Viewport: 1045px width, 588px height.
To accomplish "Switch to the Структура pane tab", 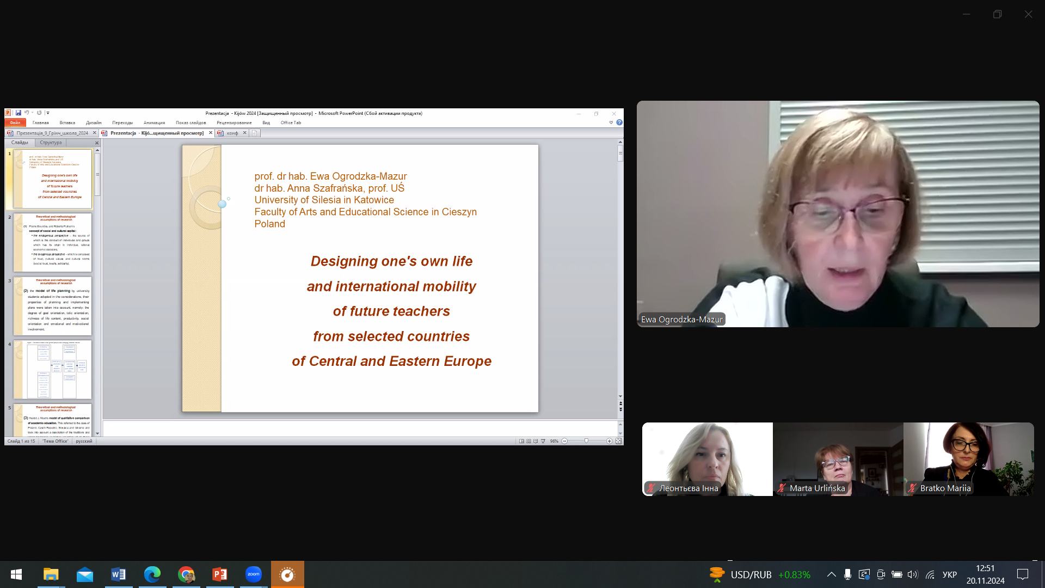I will pyautogui.click(x=51, y=143).
